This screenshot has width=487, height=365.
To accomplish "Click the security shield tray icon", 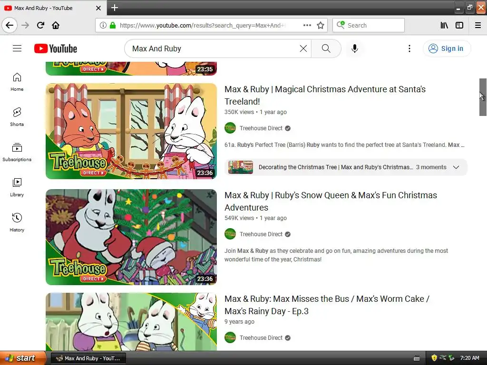I will (434, 358).
